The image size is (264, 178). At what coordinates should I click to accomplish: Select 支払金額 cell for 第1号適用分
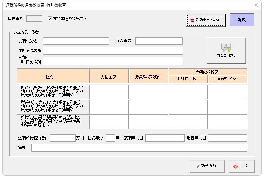[109, 92]
